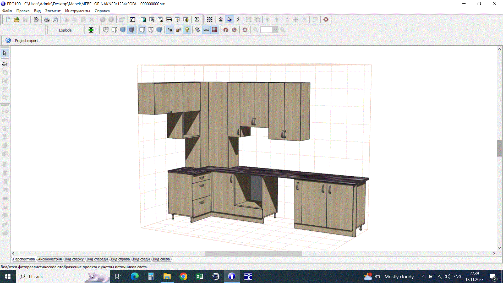Toggle photorealistic lighting with the lightbulb icon
Image resolution: width=503 pixels, height=283 pixels.
[x=187, y=30]
